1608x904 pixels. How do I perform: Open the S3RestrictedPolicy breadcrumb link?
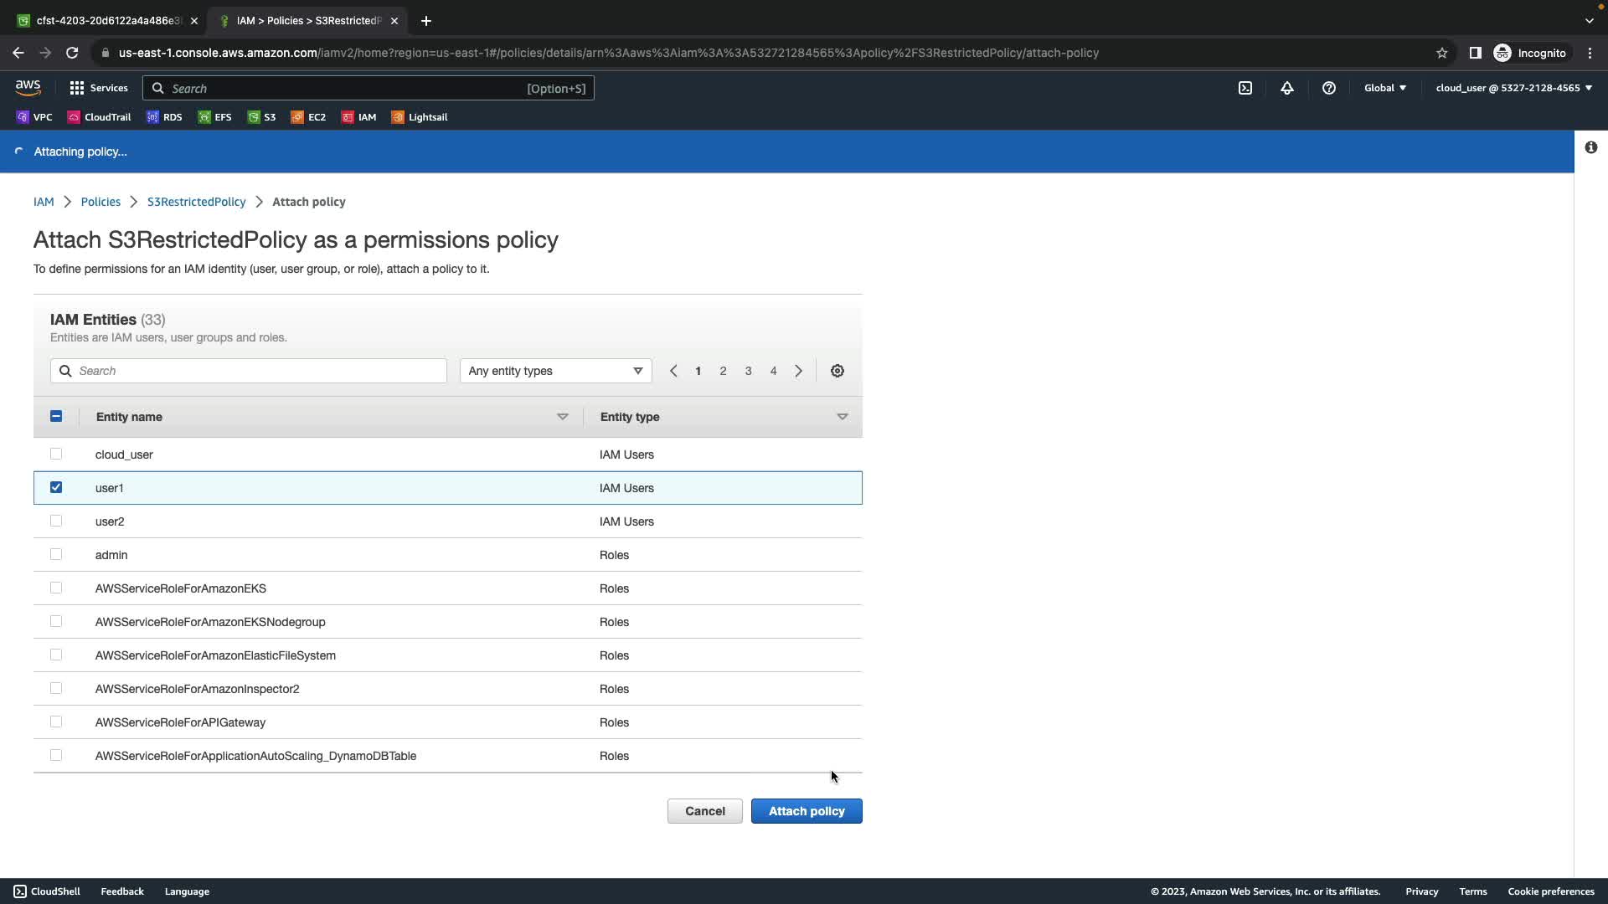pos(196,202)
